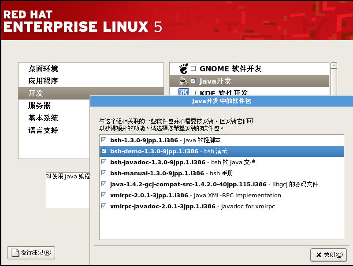
Task: Click the GNOME foot icon
Action: coord(183,68)
